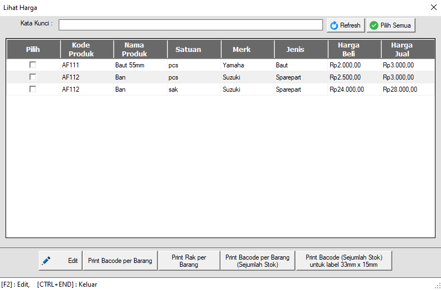The width and height of the screenshot is (441, 290).
Task: Tick the checkbox for AF111 Baut 55mm
Action: pyautogui.click(x=33, y=65)
